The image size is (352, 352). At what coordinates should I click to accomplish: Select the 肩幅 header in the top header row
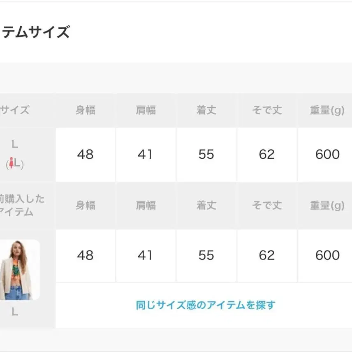[x=146, y=110]
